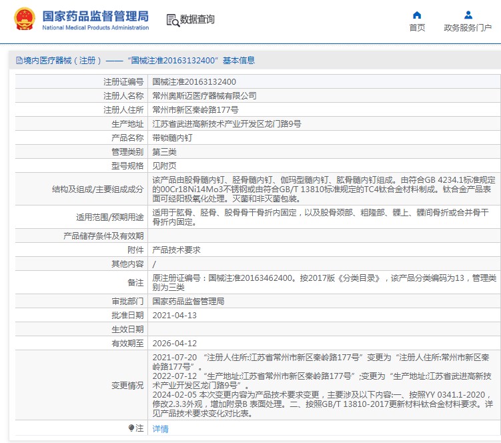Click the lightbulb icon next to 注
This screenshot has height=443, width=501.
131,428
